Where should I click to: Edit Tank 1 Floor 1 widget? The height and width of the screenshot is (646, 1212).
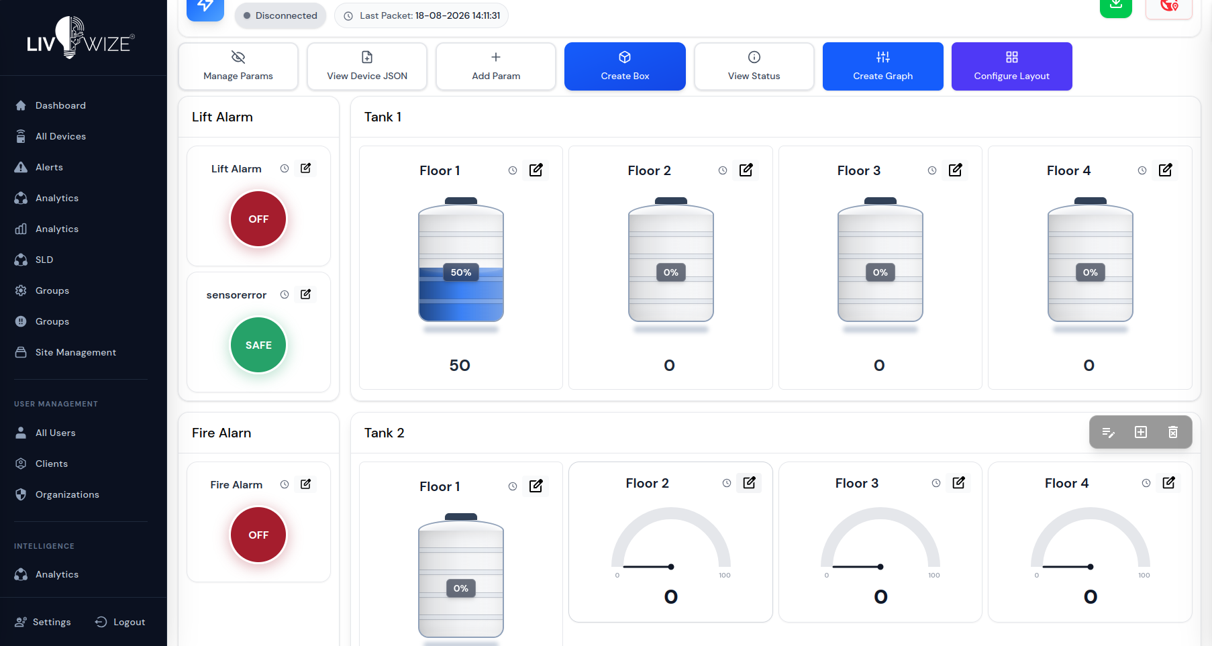point(536,170)
